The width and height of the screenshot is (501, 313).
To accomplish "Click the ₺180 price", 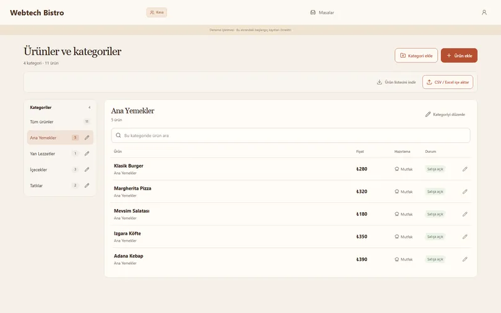I will pyautogui.click(x=362, y=214).
